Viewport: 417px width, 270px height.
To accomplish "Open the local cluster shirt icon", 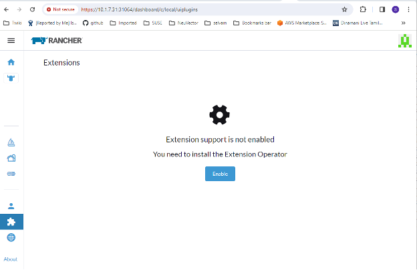I will (x=11, y=78).
